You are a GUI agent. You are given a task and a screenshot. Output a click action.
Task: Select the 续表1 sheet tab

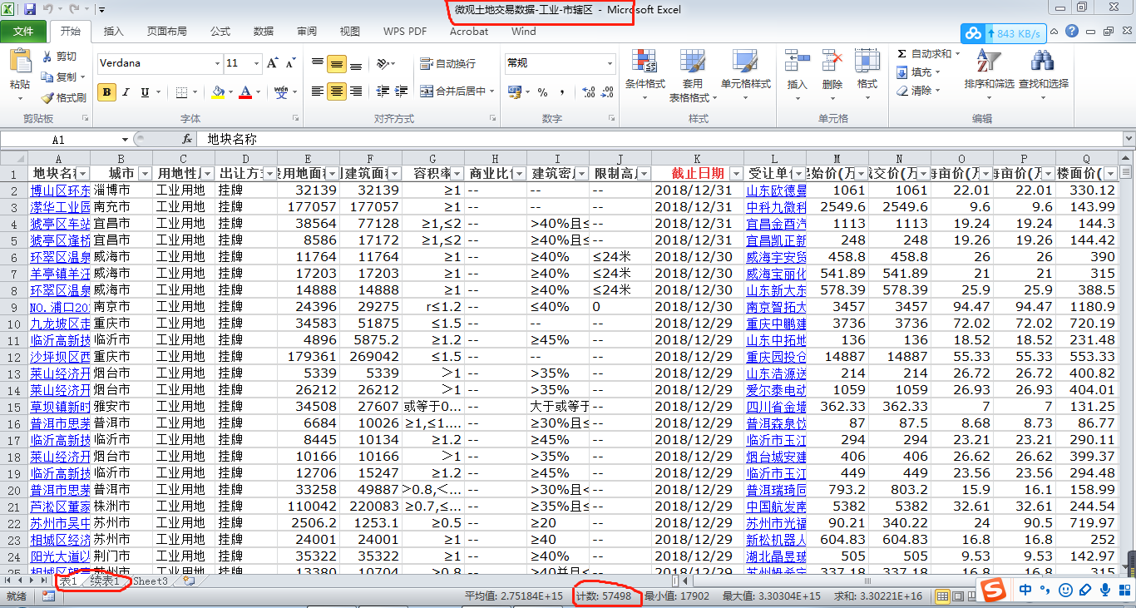coord(106,581)
